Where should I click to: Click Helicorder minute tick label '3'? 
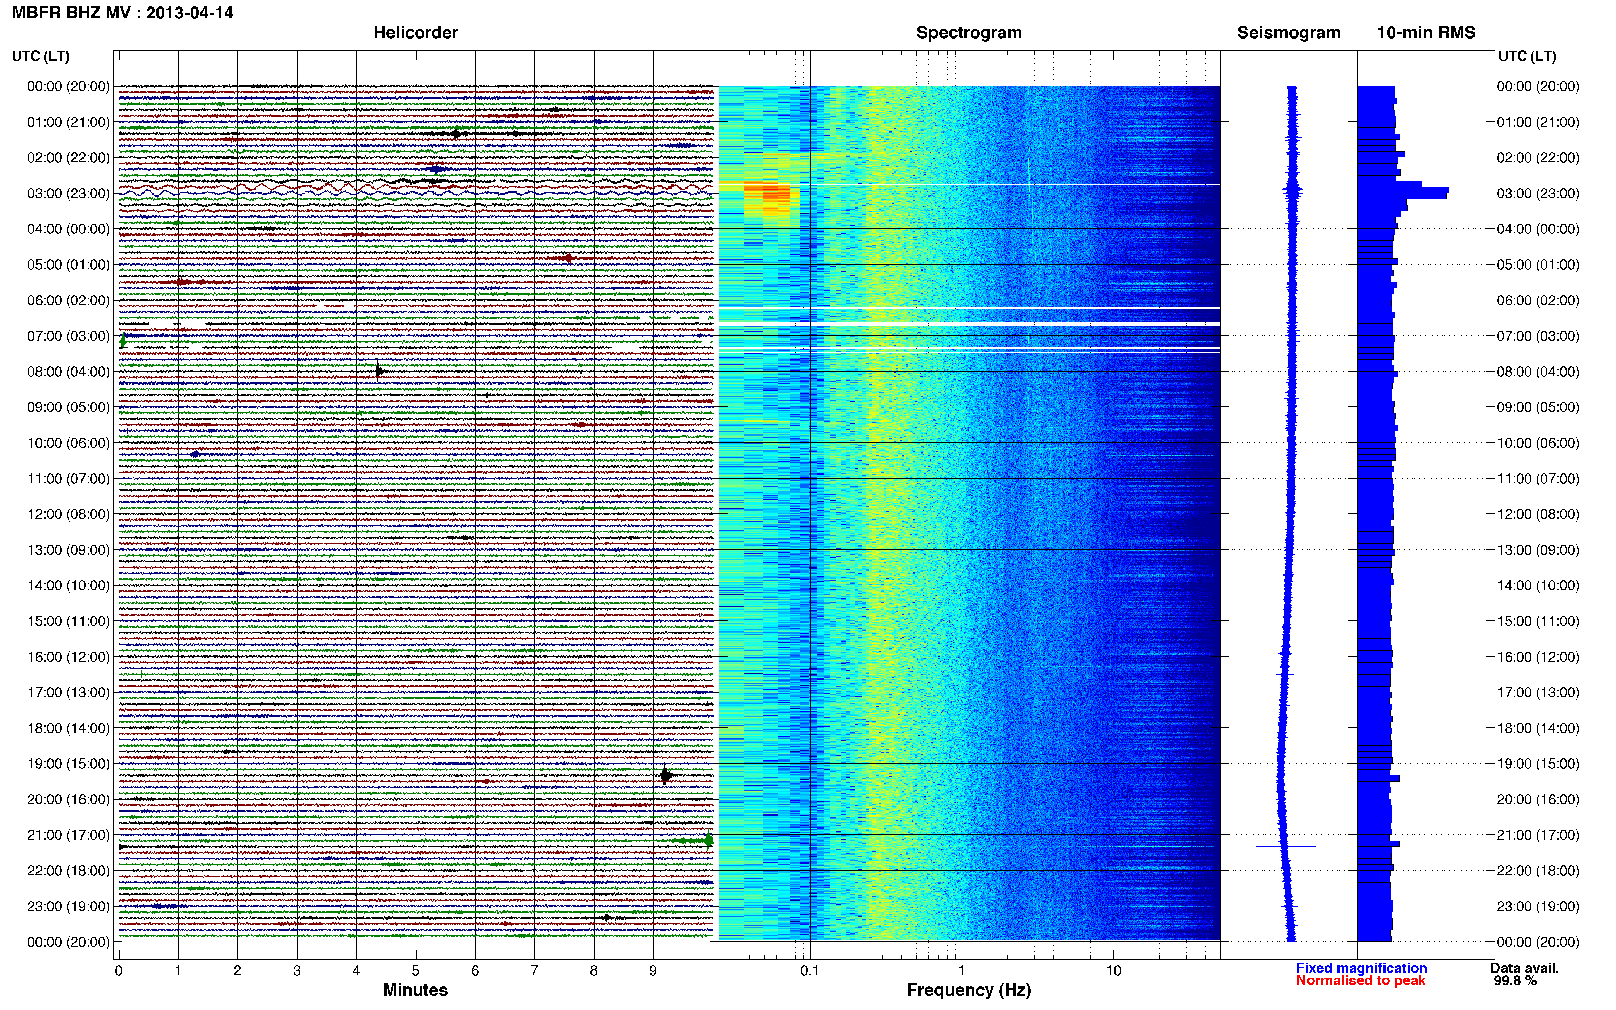click(297, 970)
